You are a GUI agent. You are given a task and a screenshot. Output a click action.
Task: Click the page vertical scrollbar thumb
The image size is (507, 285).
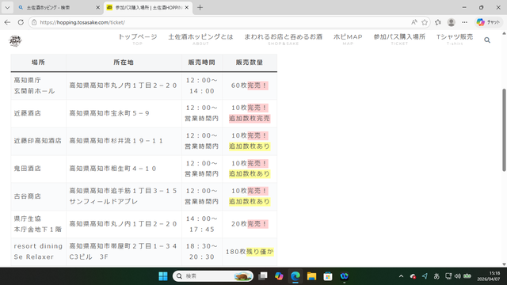click(x=504, y=130)
